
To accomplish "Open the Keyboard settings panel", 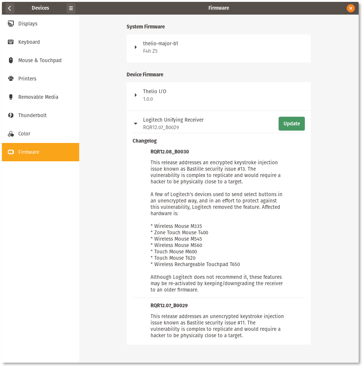I will point(40,42).
